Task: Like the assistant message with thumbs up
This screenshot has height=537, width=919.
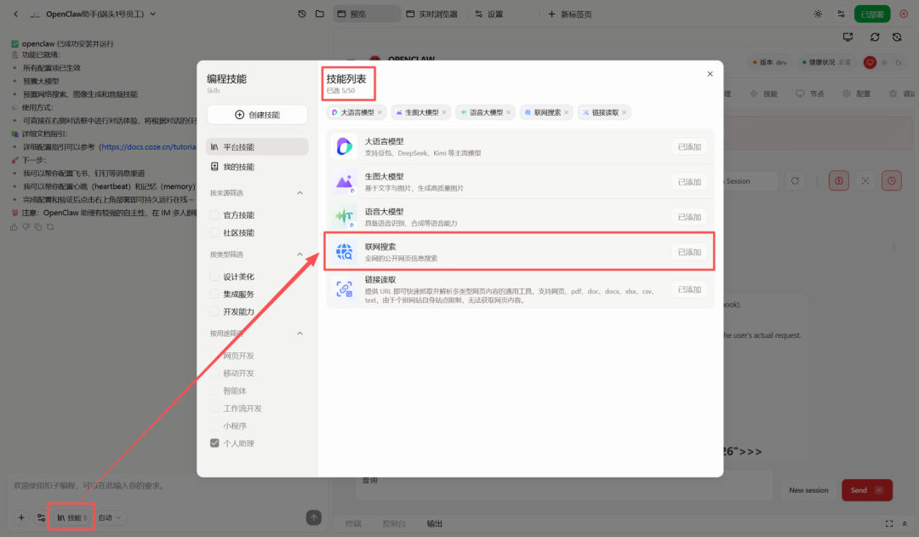Action: tap(14, 227)
